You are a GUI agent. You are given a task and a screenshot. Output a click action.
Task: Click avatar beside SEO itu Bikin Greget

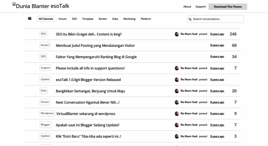177,34
